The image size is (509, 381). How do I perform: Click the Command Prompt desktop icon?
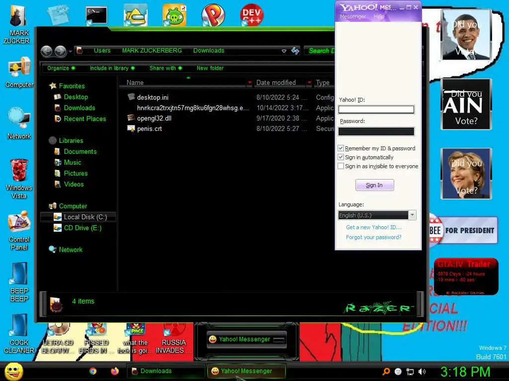click(x=96, y=15)
